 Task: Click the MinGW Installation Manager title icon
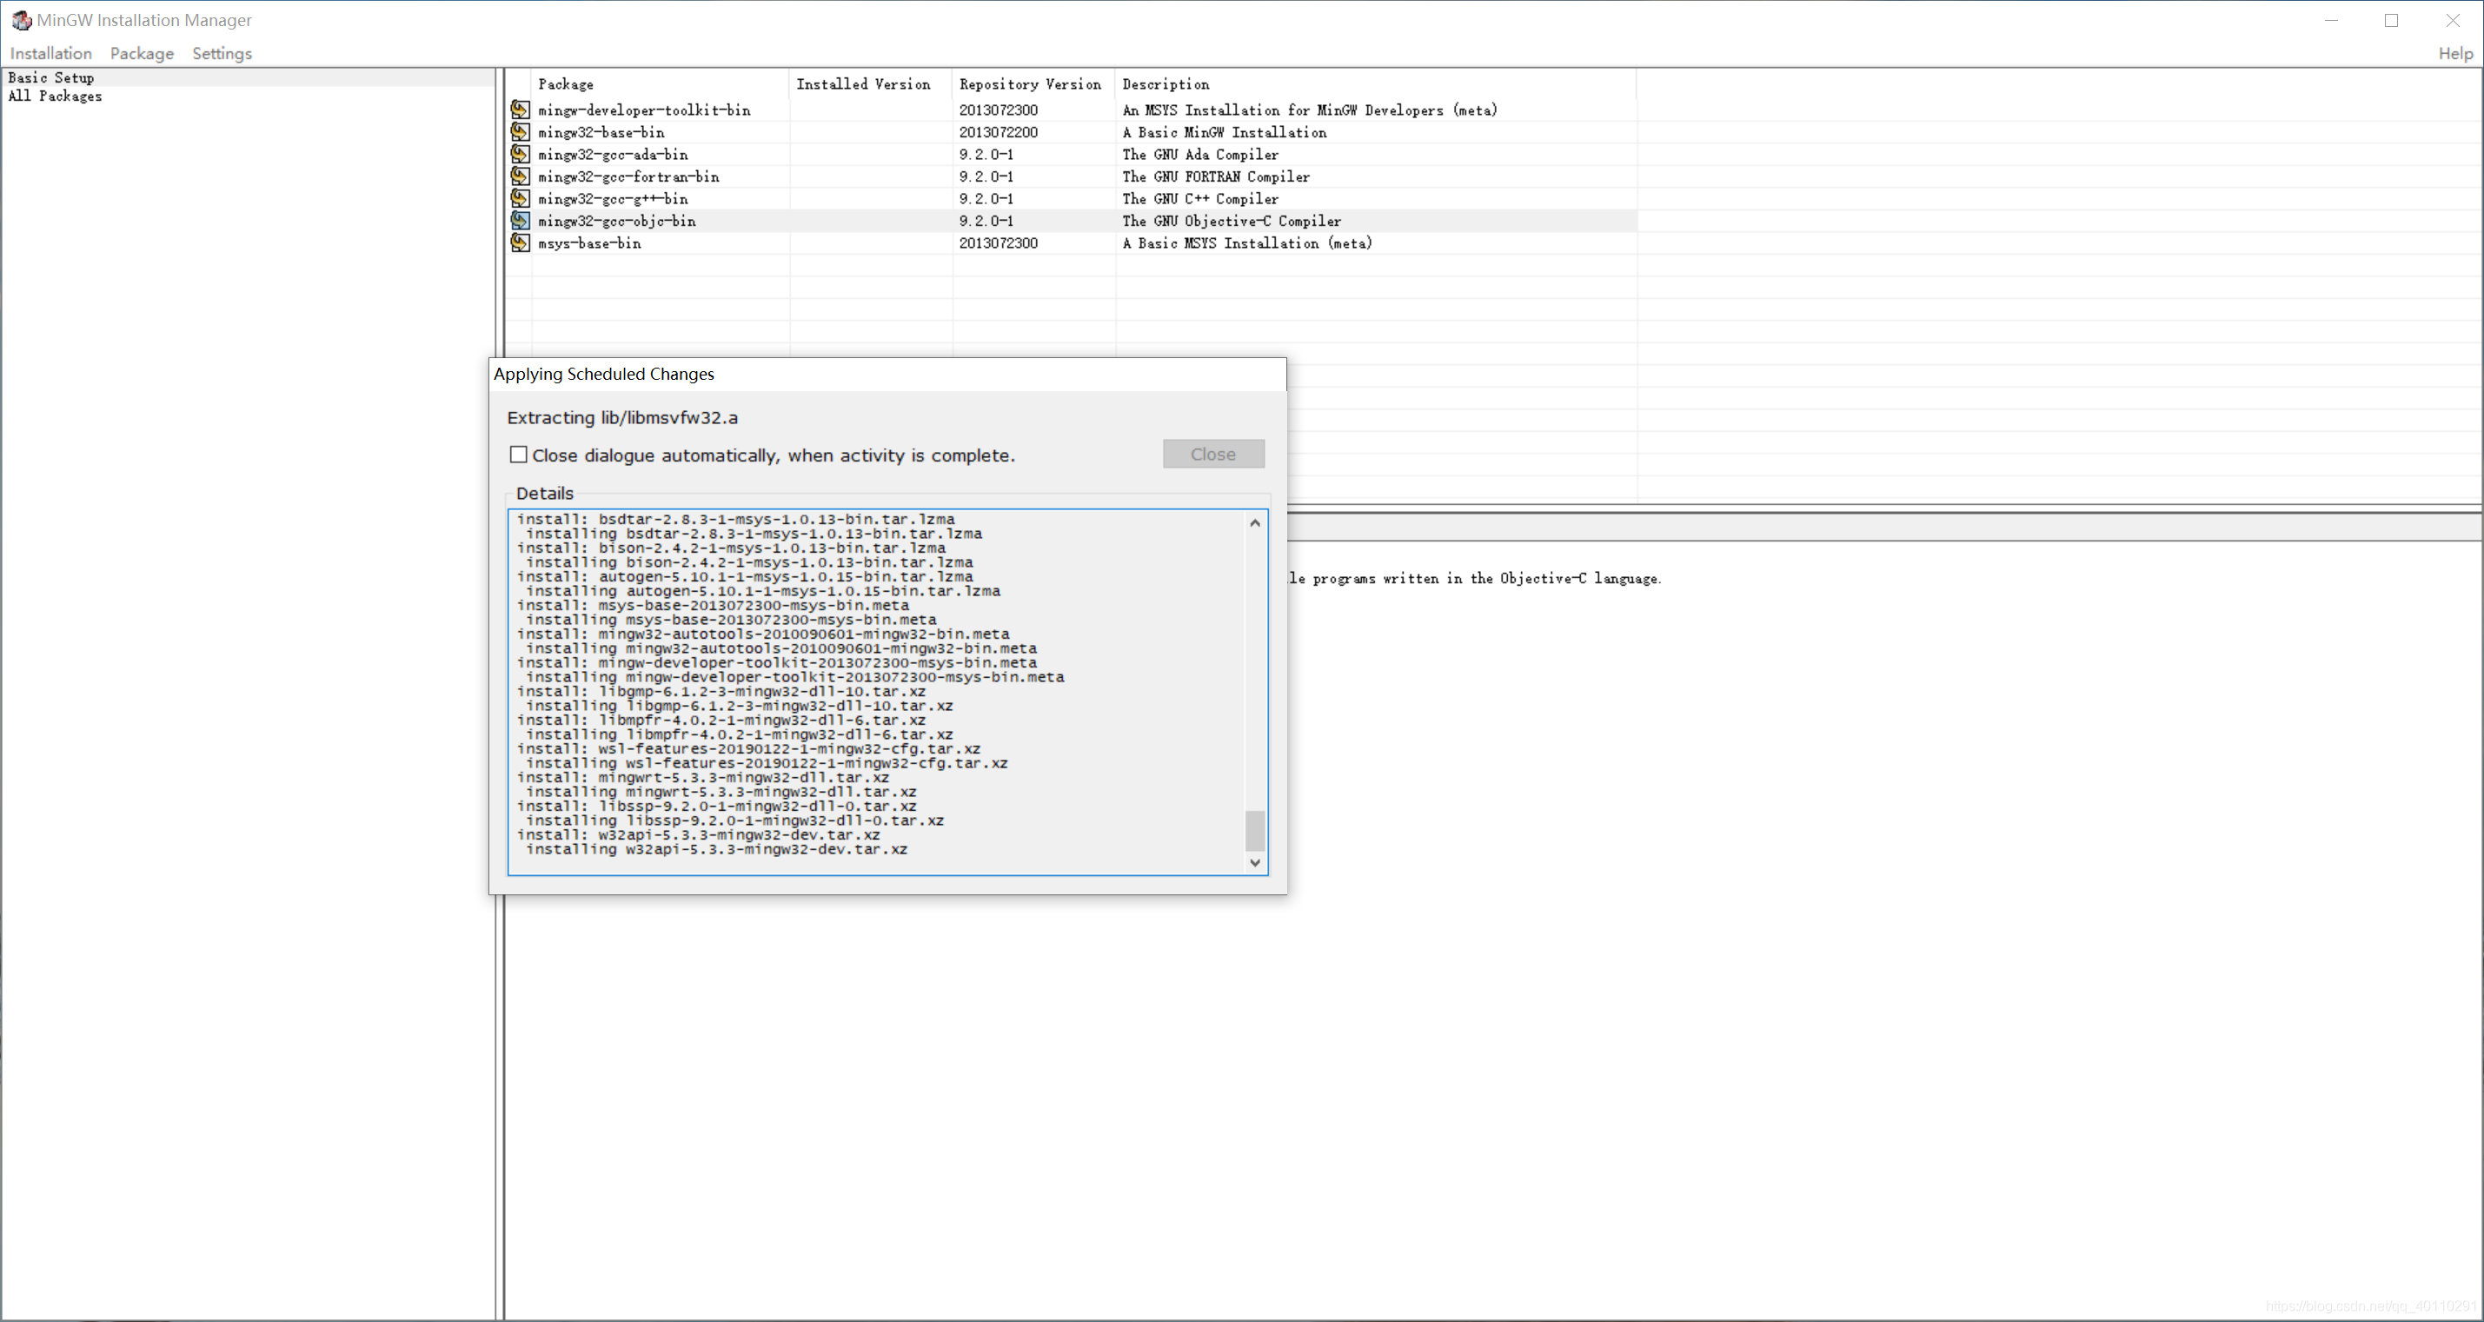(21, 20)
